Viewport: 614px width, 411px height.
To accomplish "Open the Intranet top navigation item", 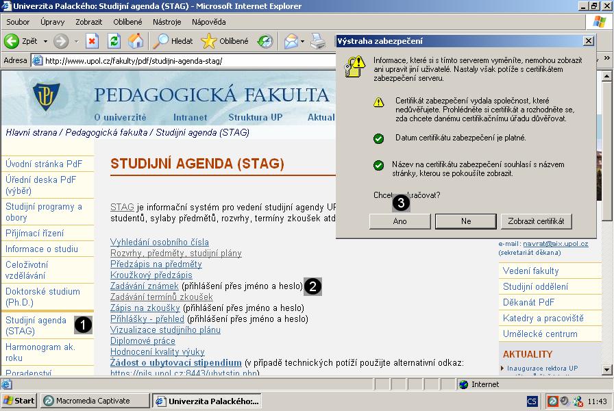I will pyautogui.click(x=191, y=117).
